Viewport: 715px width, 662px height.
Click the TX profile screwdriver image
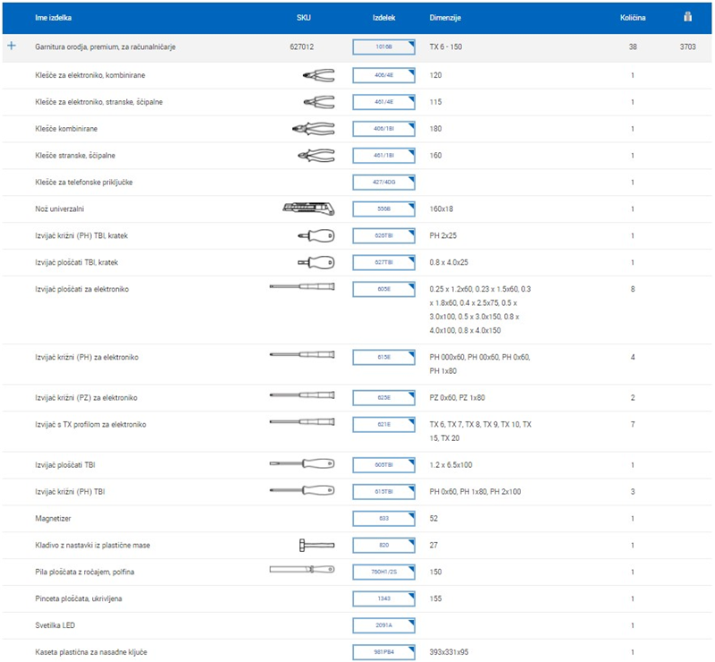[x=302, y=421]
